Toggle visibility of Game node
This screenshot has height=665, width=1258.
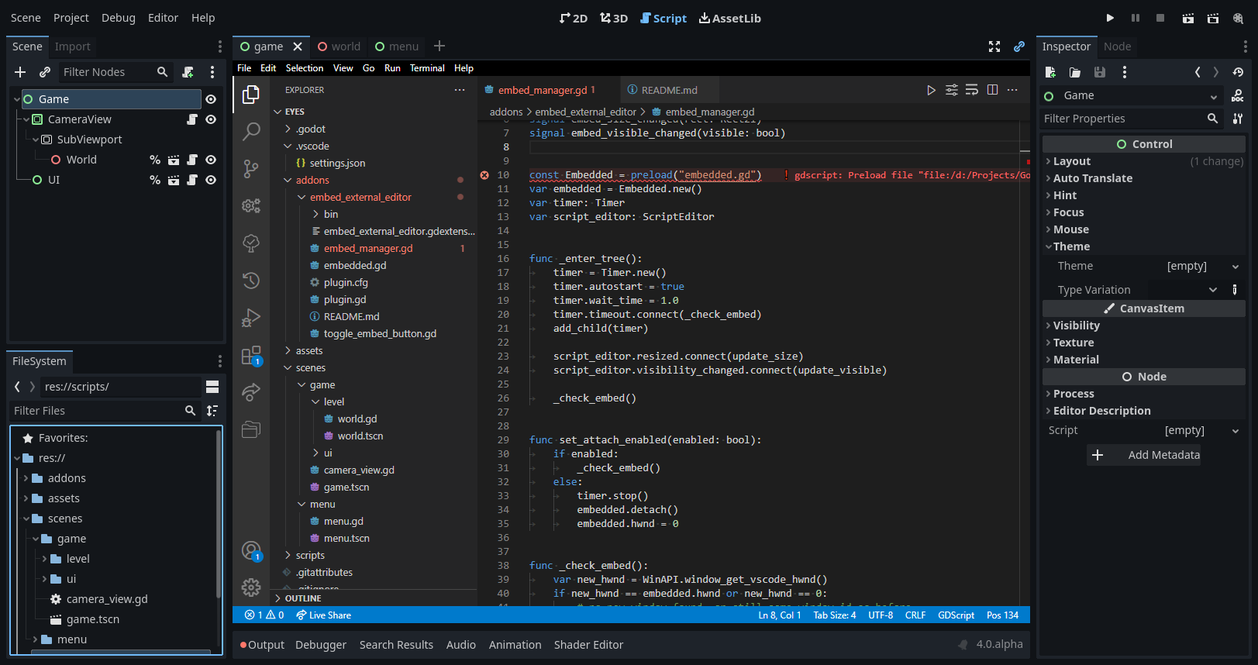pos(211,99)
